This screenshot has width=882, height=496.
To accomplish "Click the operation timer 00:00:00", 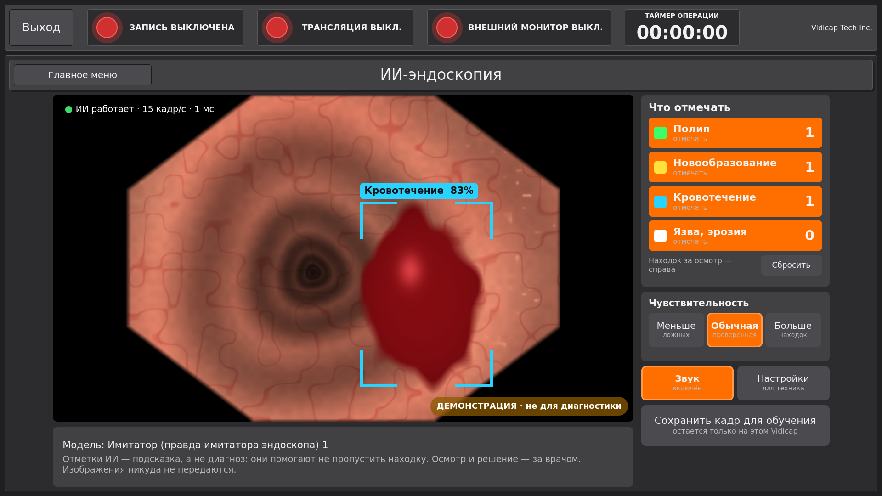I will click(682, 33).
